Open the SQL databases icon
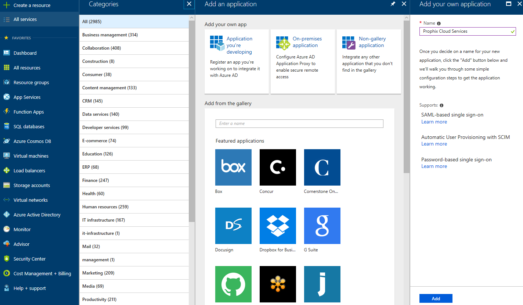 click(x=6, y=126)
